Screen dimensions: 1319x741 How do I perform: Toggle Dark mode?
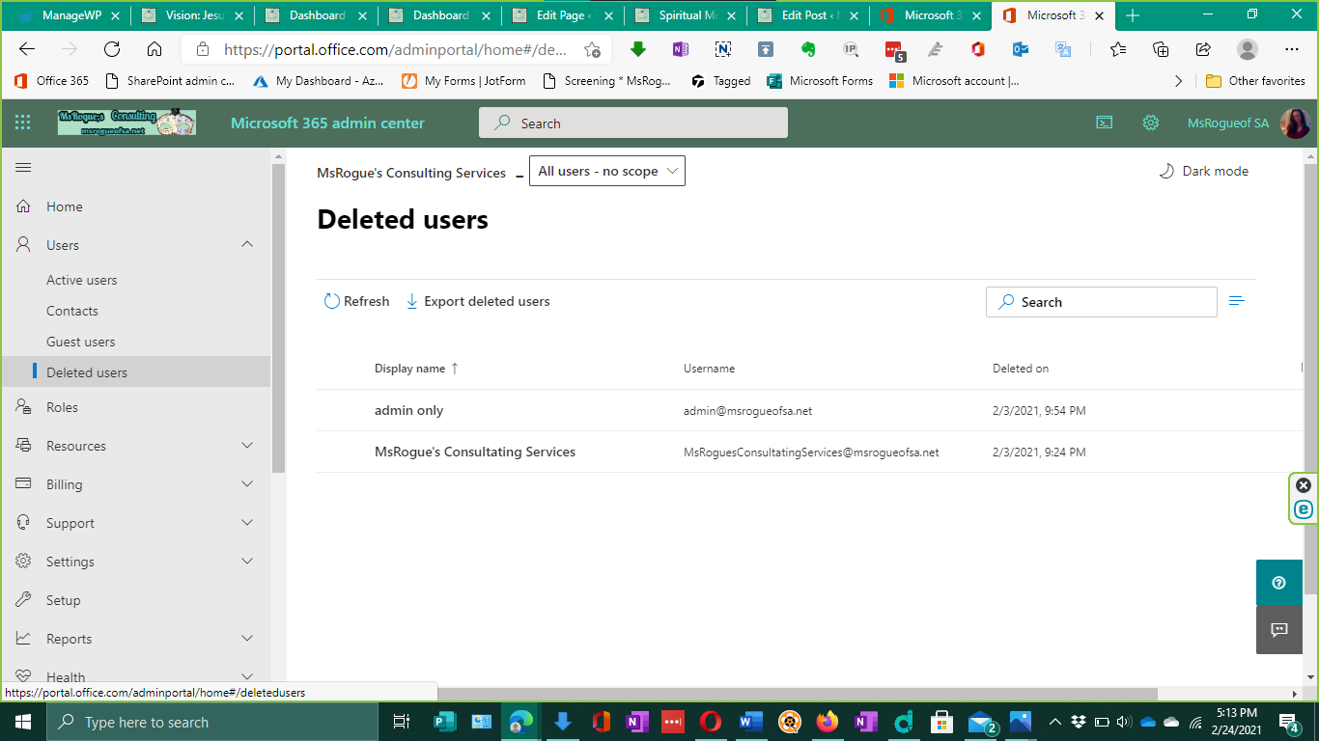tap(1203, 172)
